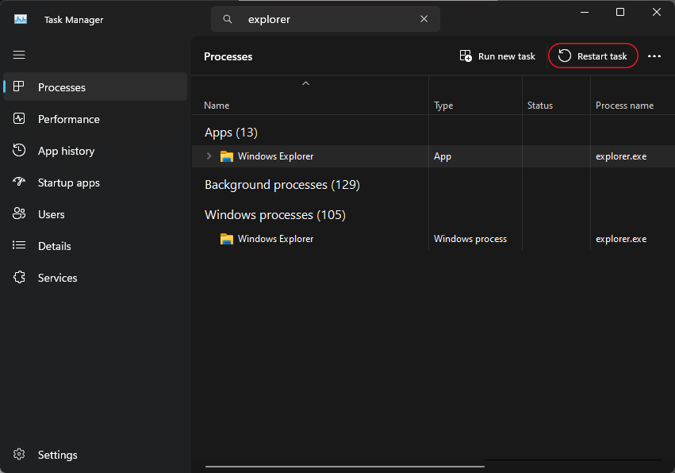Switch to the Details page
The height and width of the screenshot is (473, 675).
point(95,246)
